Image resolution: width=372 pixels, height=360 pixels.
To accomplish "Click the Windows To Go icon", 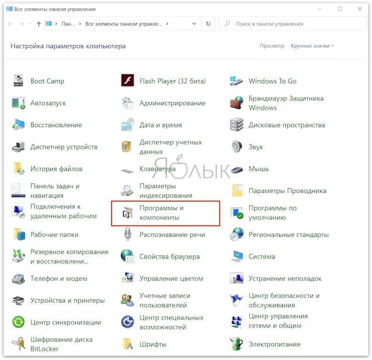I will pyautogui.click(x=236, y=80).
